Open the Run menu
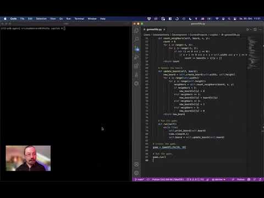The image size is (264, 198). coord(68,19)
